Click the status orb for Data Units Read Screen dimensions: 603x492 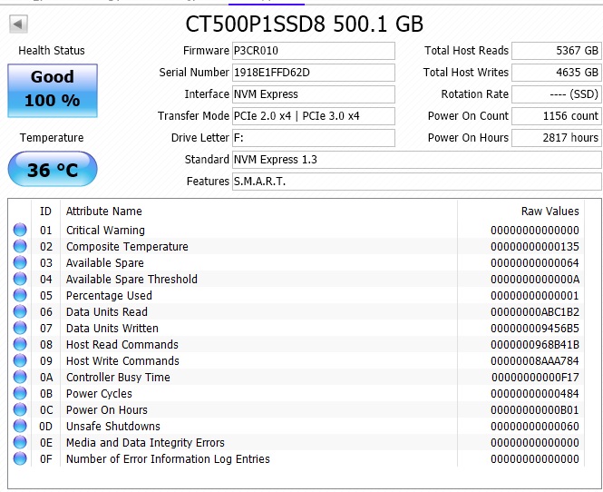click(x=20, y=311)
